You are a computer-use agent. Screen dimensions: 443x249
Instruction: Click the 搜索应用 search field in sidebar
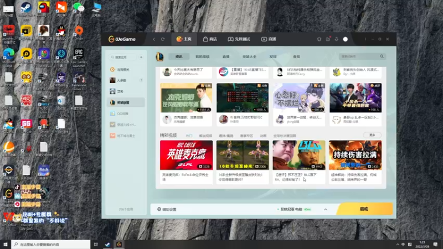click(123, 57)
